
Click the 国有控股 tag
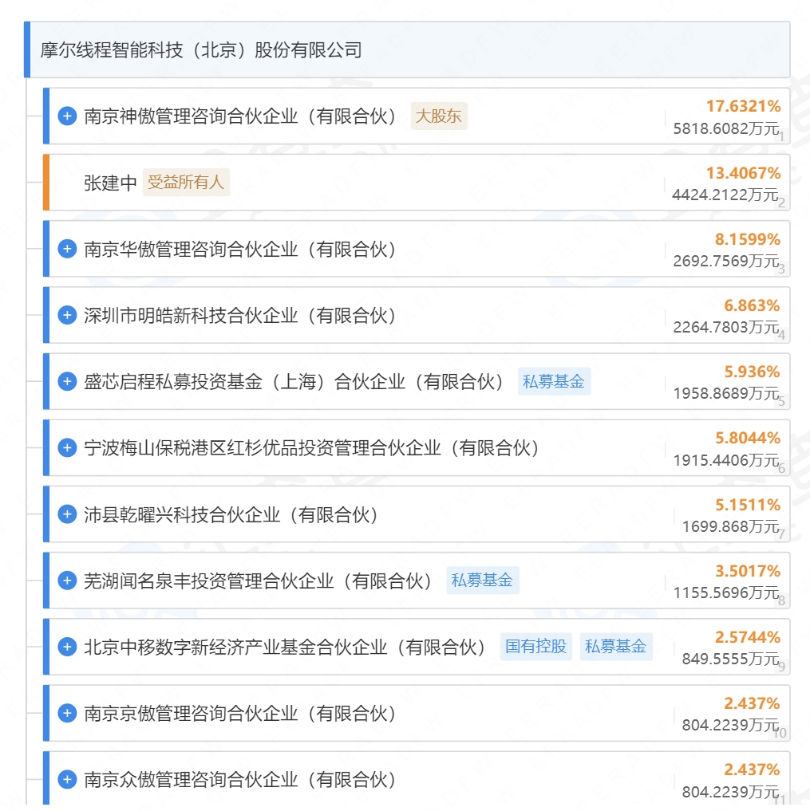tap(536, 646)
